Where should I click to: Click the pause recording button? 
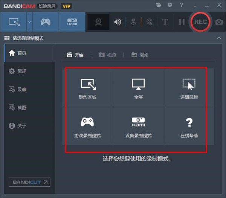[182, 22]
